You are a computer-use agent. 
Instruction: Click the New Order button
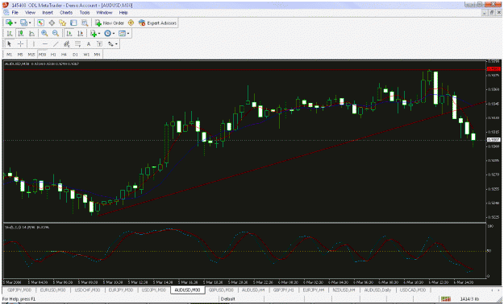point(110,23)
